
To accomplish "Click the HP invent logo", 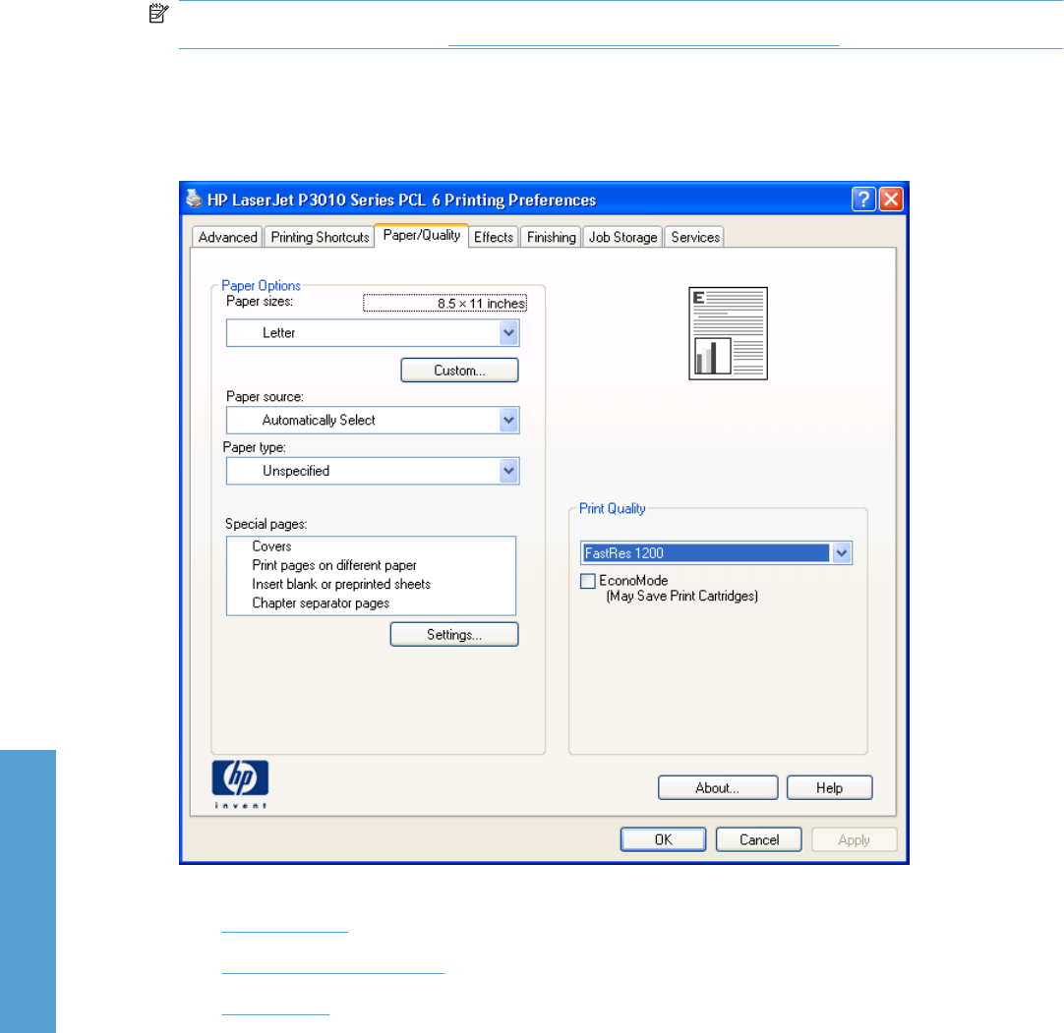I will (240, 783).
